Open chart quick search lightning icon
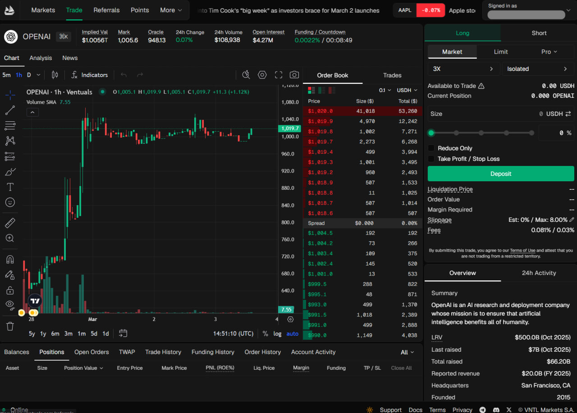 (x=246, y=75)
